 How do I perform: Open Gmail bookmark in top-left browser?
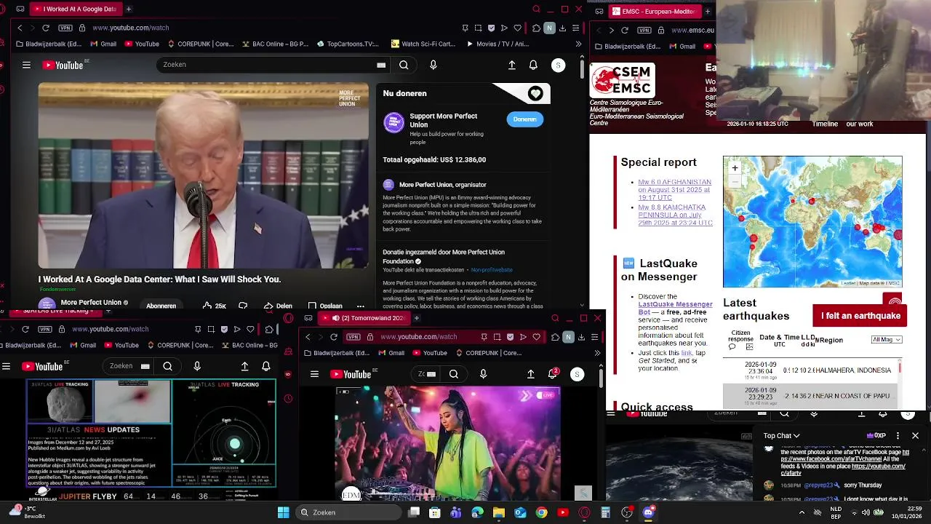(x=103, y=44)
